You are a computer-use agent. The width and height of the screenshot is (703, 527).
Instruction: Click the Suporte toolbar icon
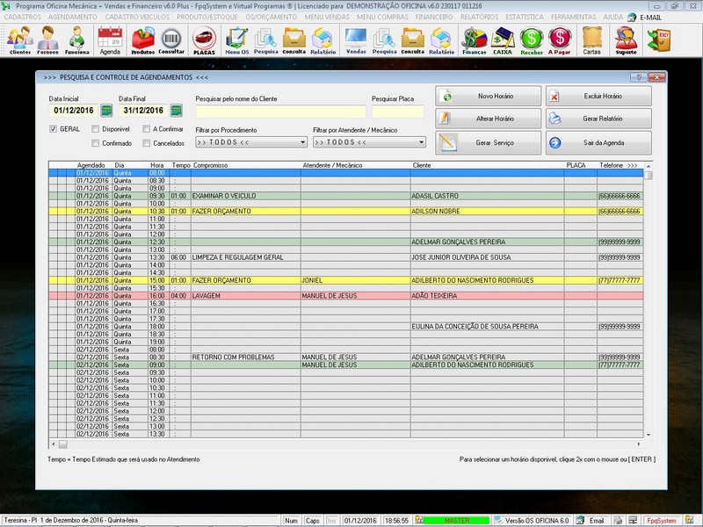[x=626, y=40]
